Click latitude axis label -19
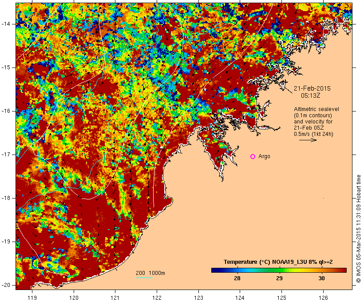Viewport: 364px width, 302px height. click(6, 242)
